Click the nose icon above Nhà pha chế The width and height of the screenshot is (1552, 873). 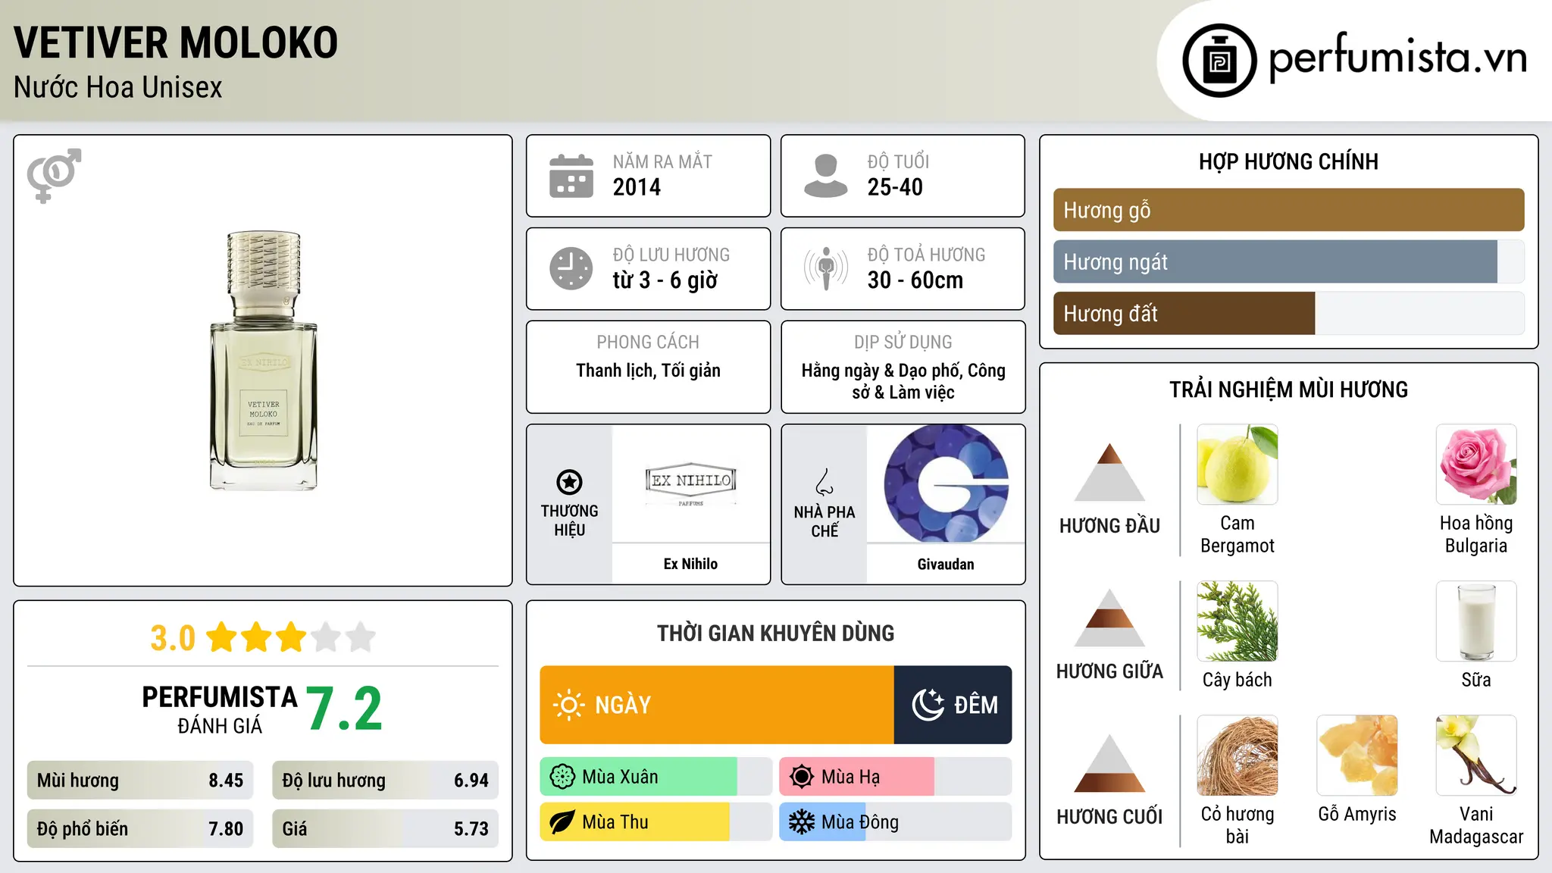[x=824, y=482]
